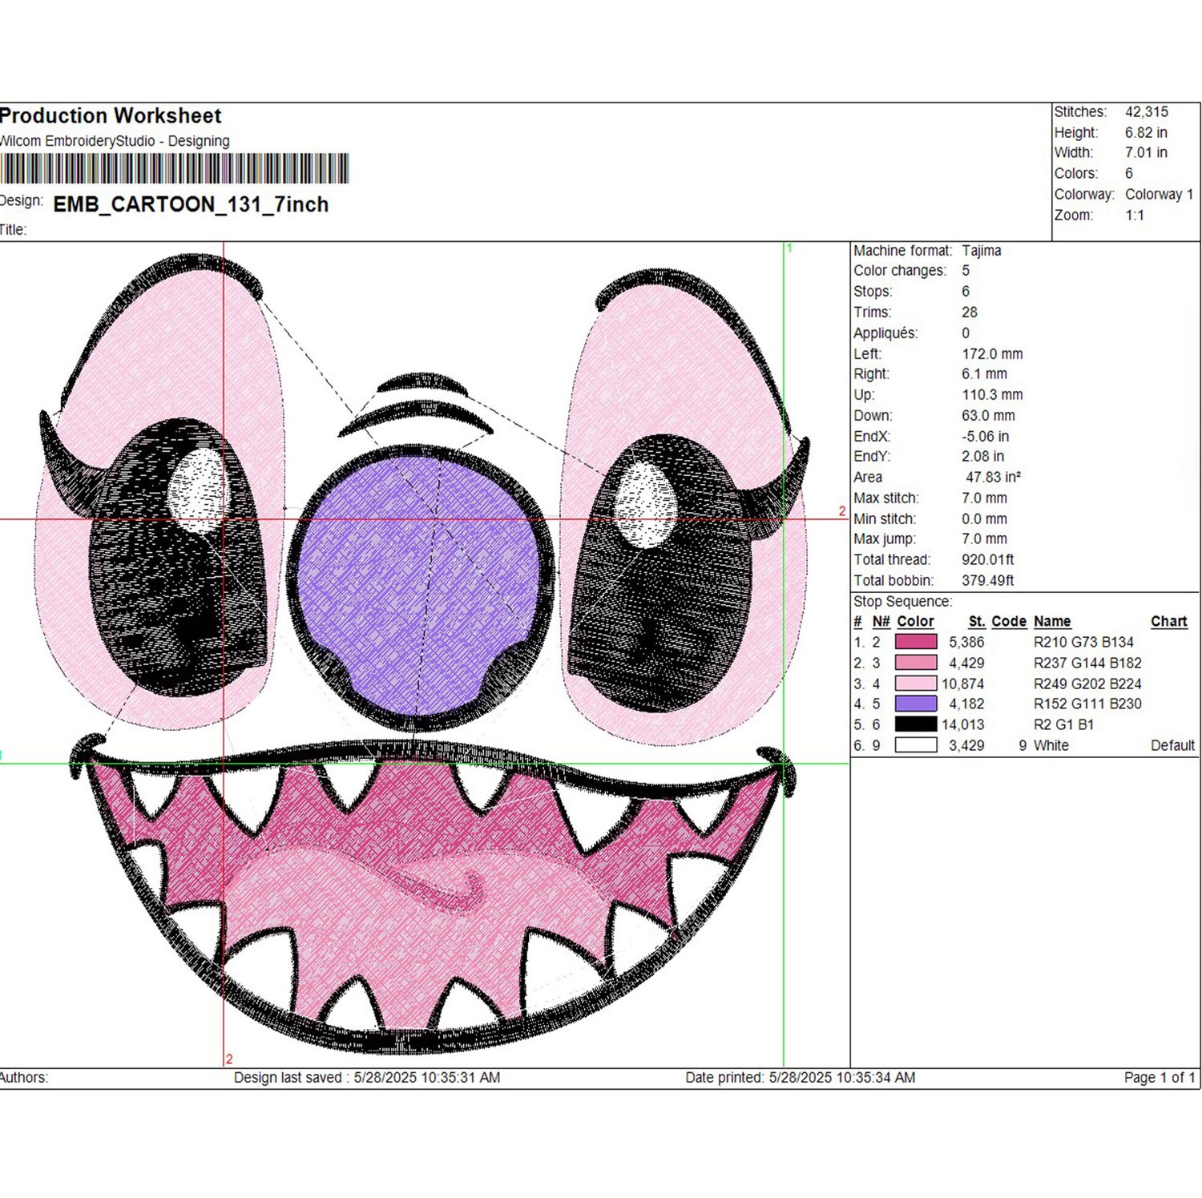The image size is (1202, 1198).
Task: Click the St. column header
Action: pos(977,621)
